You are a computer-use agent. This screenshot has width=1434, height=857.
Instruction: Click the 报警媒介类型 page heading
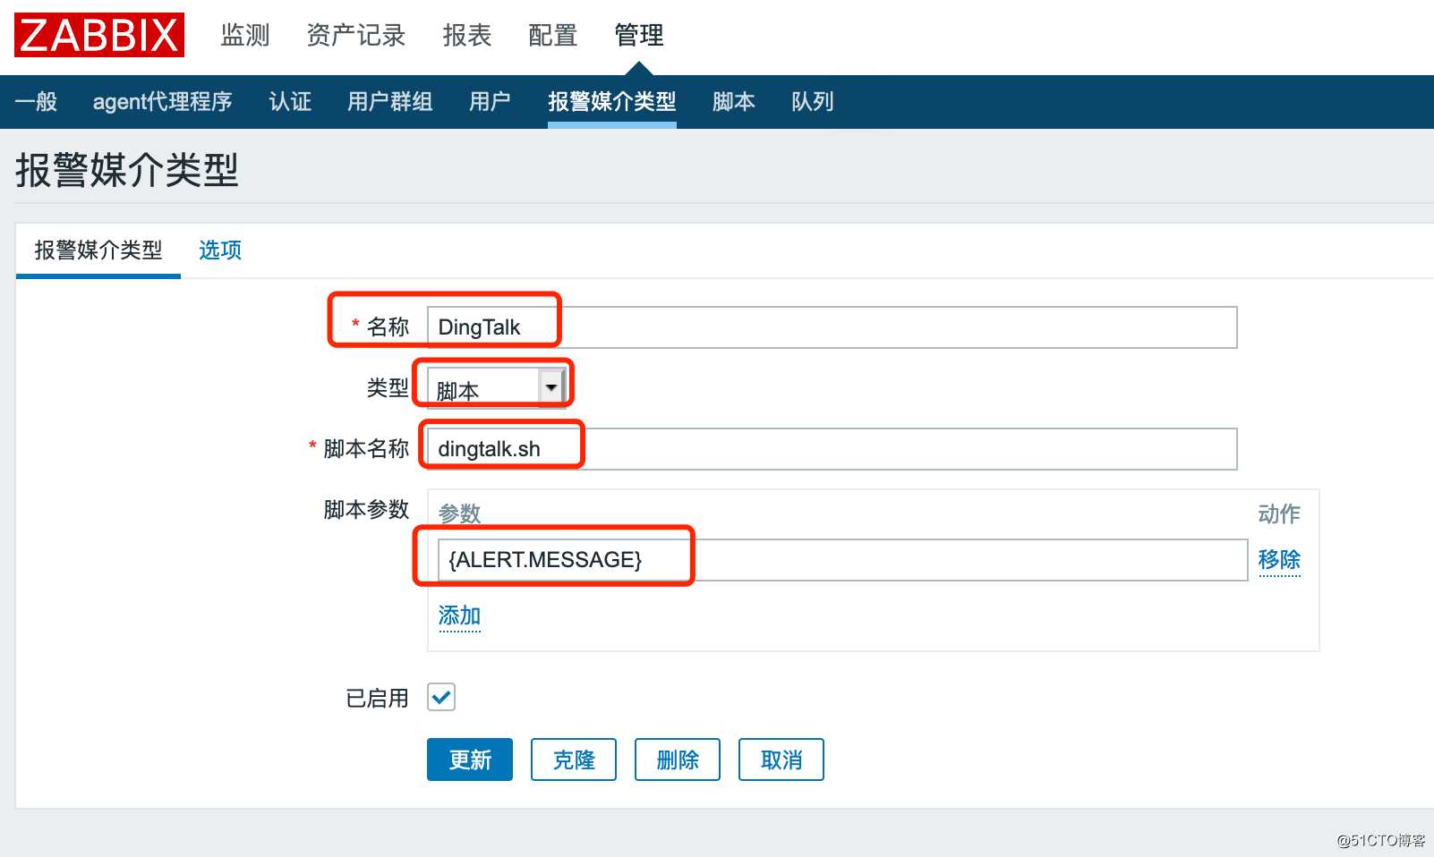tap(127, 170)
